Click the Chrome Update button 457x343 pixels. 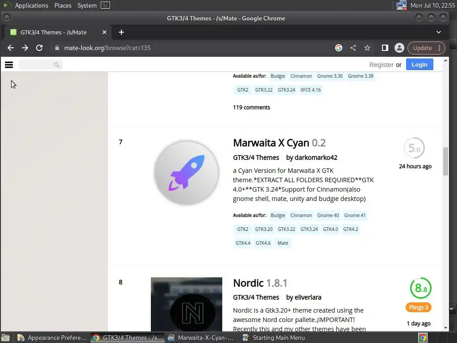pyautogui.click(x=422, y=48)
